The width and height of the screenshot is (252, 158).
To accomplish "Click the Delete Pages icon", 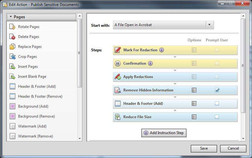I will [12, 36].
